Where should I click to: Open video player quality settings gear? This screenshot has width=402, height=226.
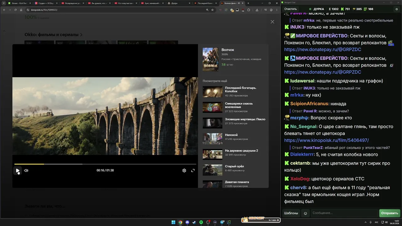click(x=184, y=170)
